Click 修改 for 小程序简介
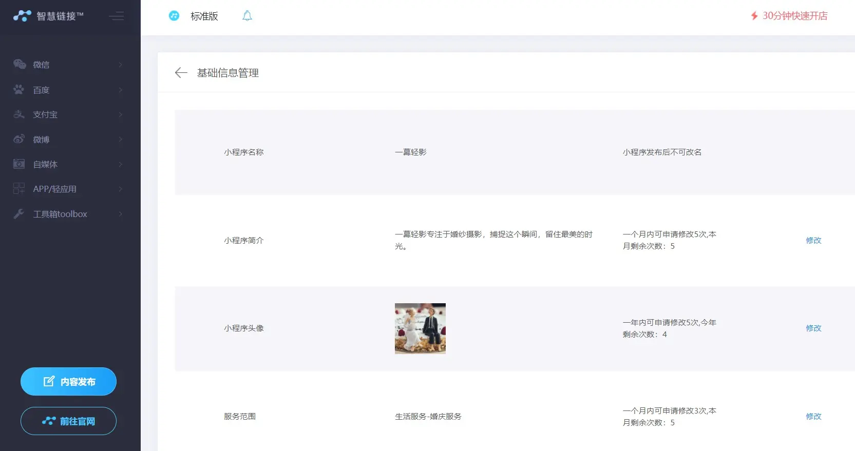The height and width of the screenshot is (451, 855). [813, 240]
